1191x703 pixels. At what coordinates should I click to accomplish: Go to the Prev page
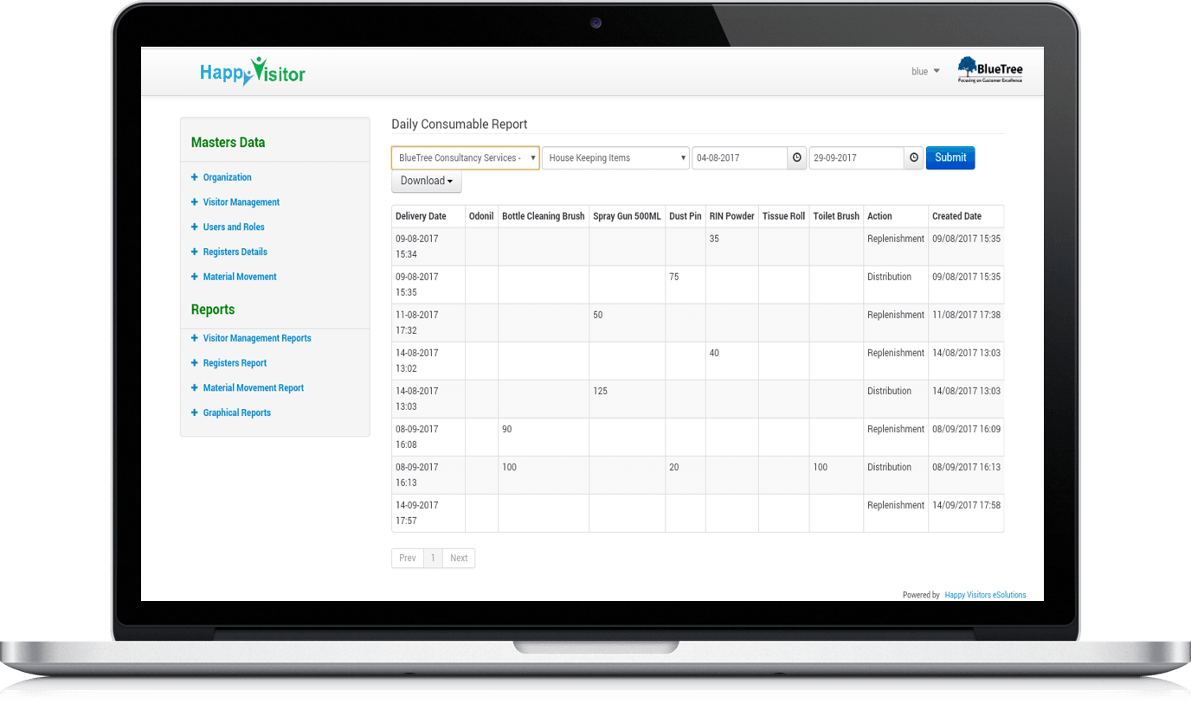click(407, 558)
